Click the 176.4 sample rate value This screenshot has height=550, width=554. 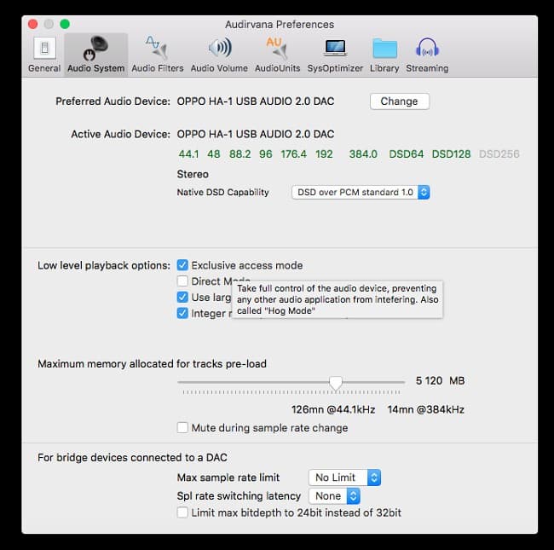click(x=293, y=154)
